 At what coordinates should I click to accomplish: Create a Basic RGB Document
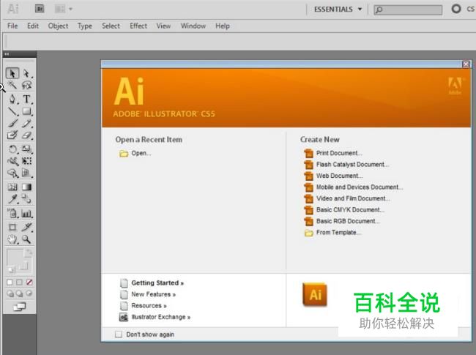[x=342, y=221]
